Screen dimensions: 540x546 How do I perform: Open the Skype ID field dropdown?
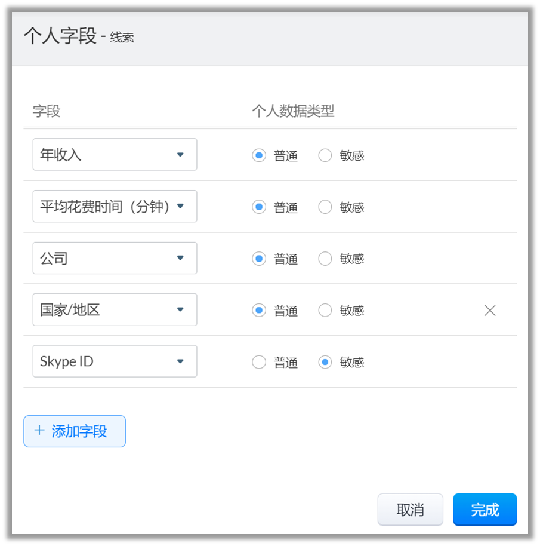pos(115,361)
